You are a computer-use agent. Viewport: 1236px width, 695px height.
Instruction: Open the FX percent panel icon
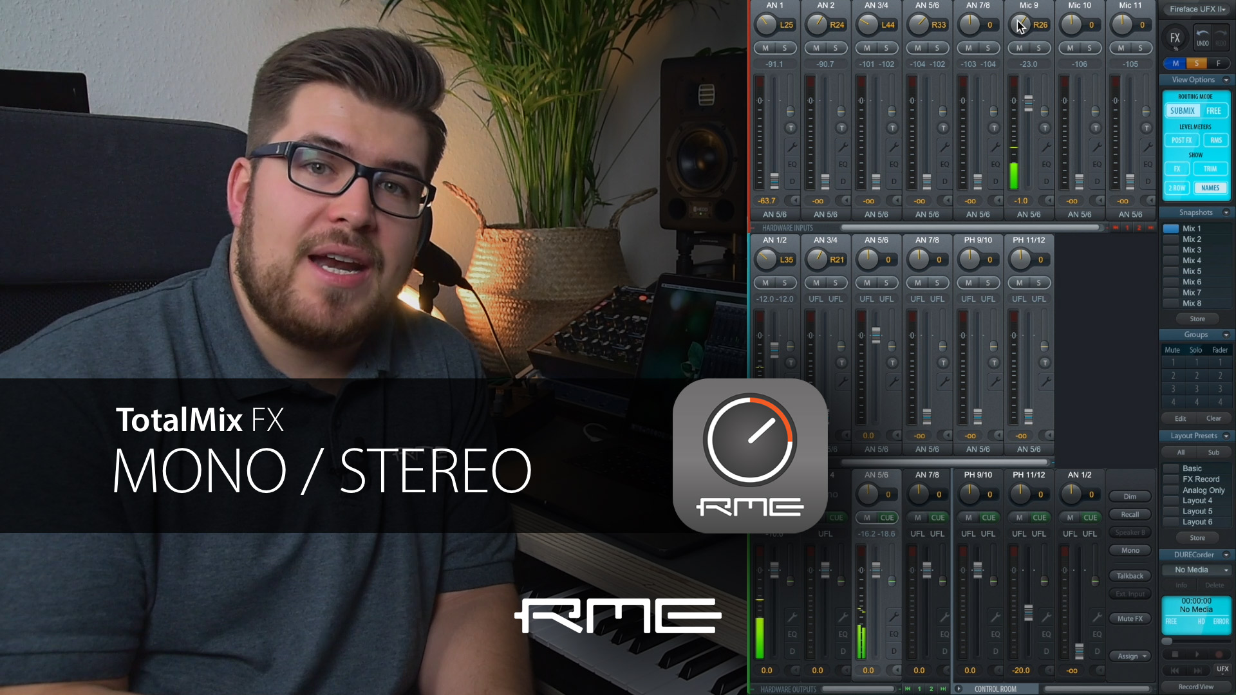pyautogui.click(x=1175, y=39)
